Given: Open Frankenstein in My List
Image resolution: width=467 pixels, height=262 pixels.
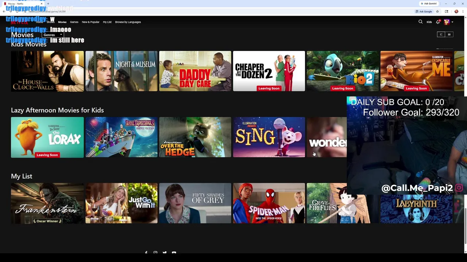Looking at the screenshot, I should click(47, 203).
